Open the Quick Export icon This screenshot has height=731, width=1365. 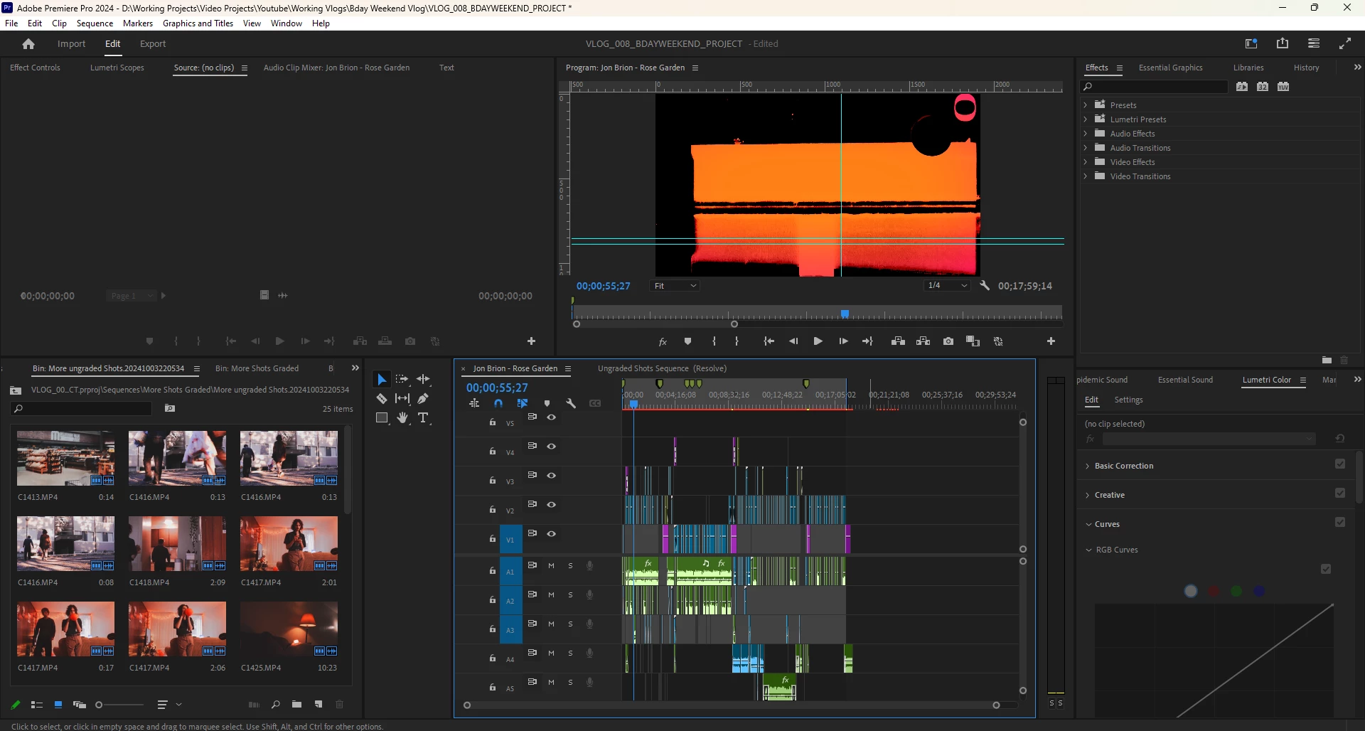click(x=1283, y=43)
